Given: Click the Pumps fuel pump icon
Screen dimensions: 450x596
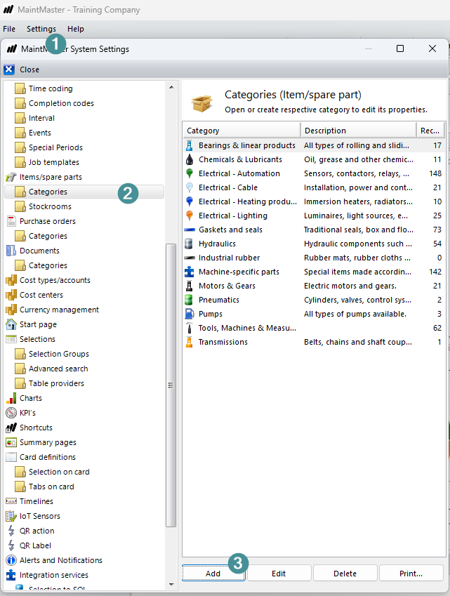Looking at the screenshot, I should click(190, 314).
